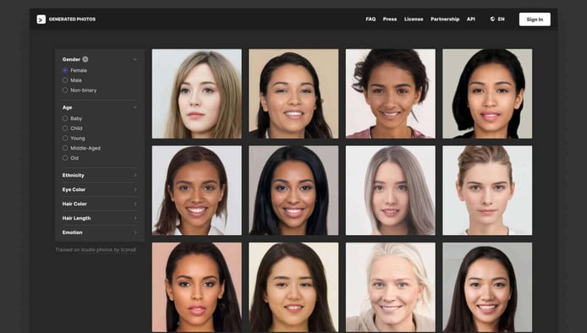Open the second-row photo with gray hair

pyautogui.click(x=391, y=190)
